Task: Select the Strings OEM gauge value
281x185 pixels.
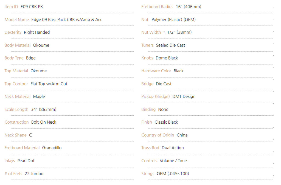Action: [x=173, y=173]
